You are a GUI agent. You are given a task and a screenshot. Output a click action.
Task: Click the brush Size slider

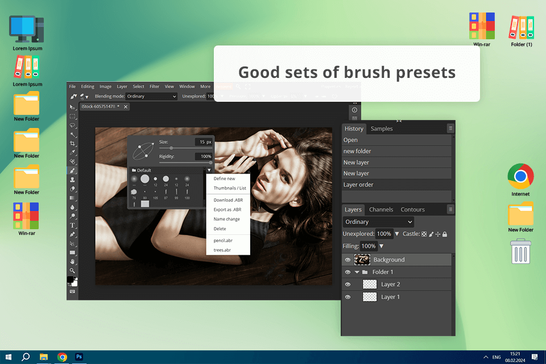pos(172,148)
